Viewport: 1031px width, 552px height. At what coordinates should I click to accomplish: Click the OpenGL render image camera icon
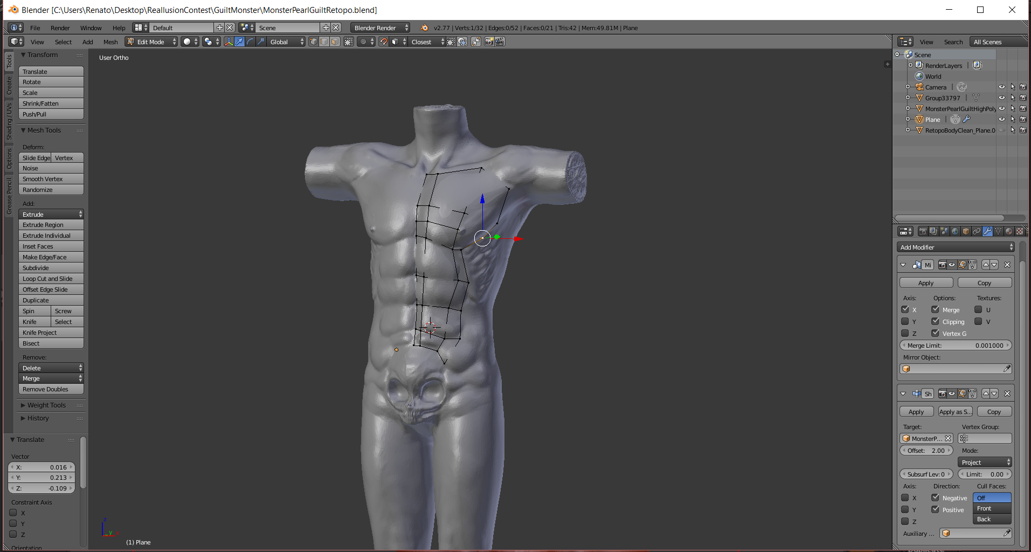489,42
